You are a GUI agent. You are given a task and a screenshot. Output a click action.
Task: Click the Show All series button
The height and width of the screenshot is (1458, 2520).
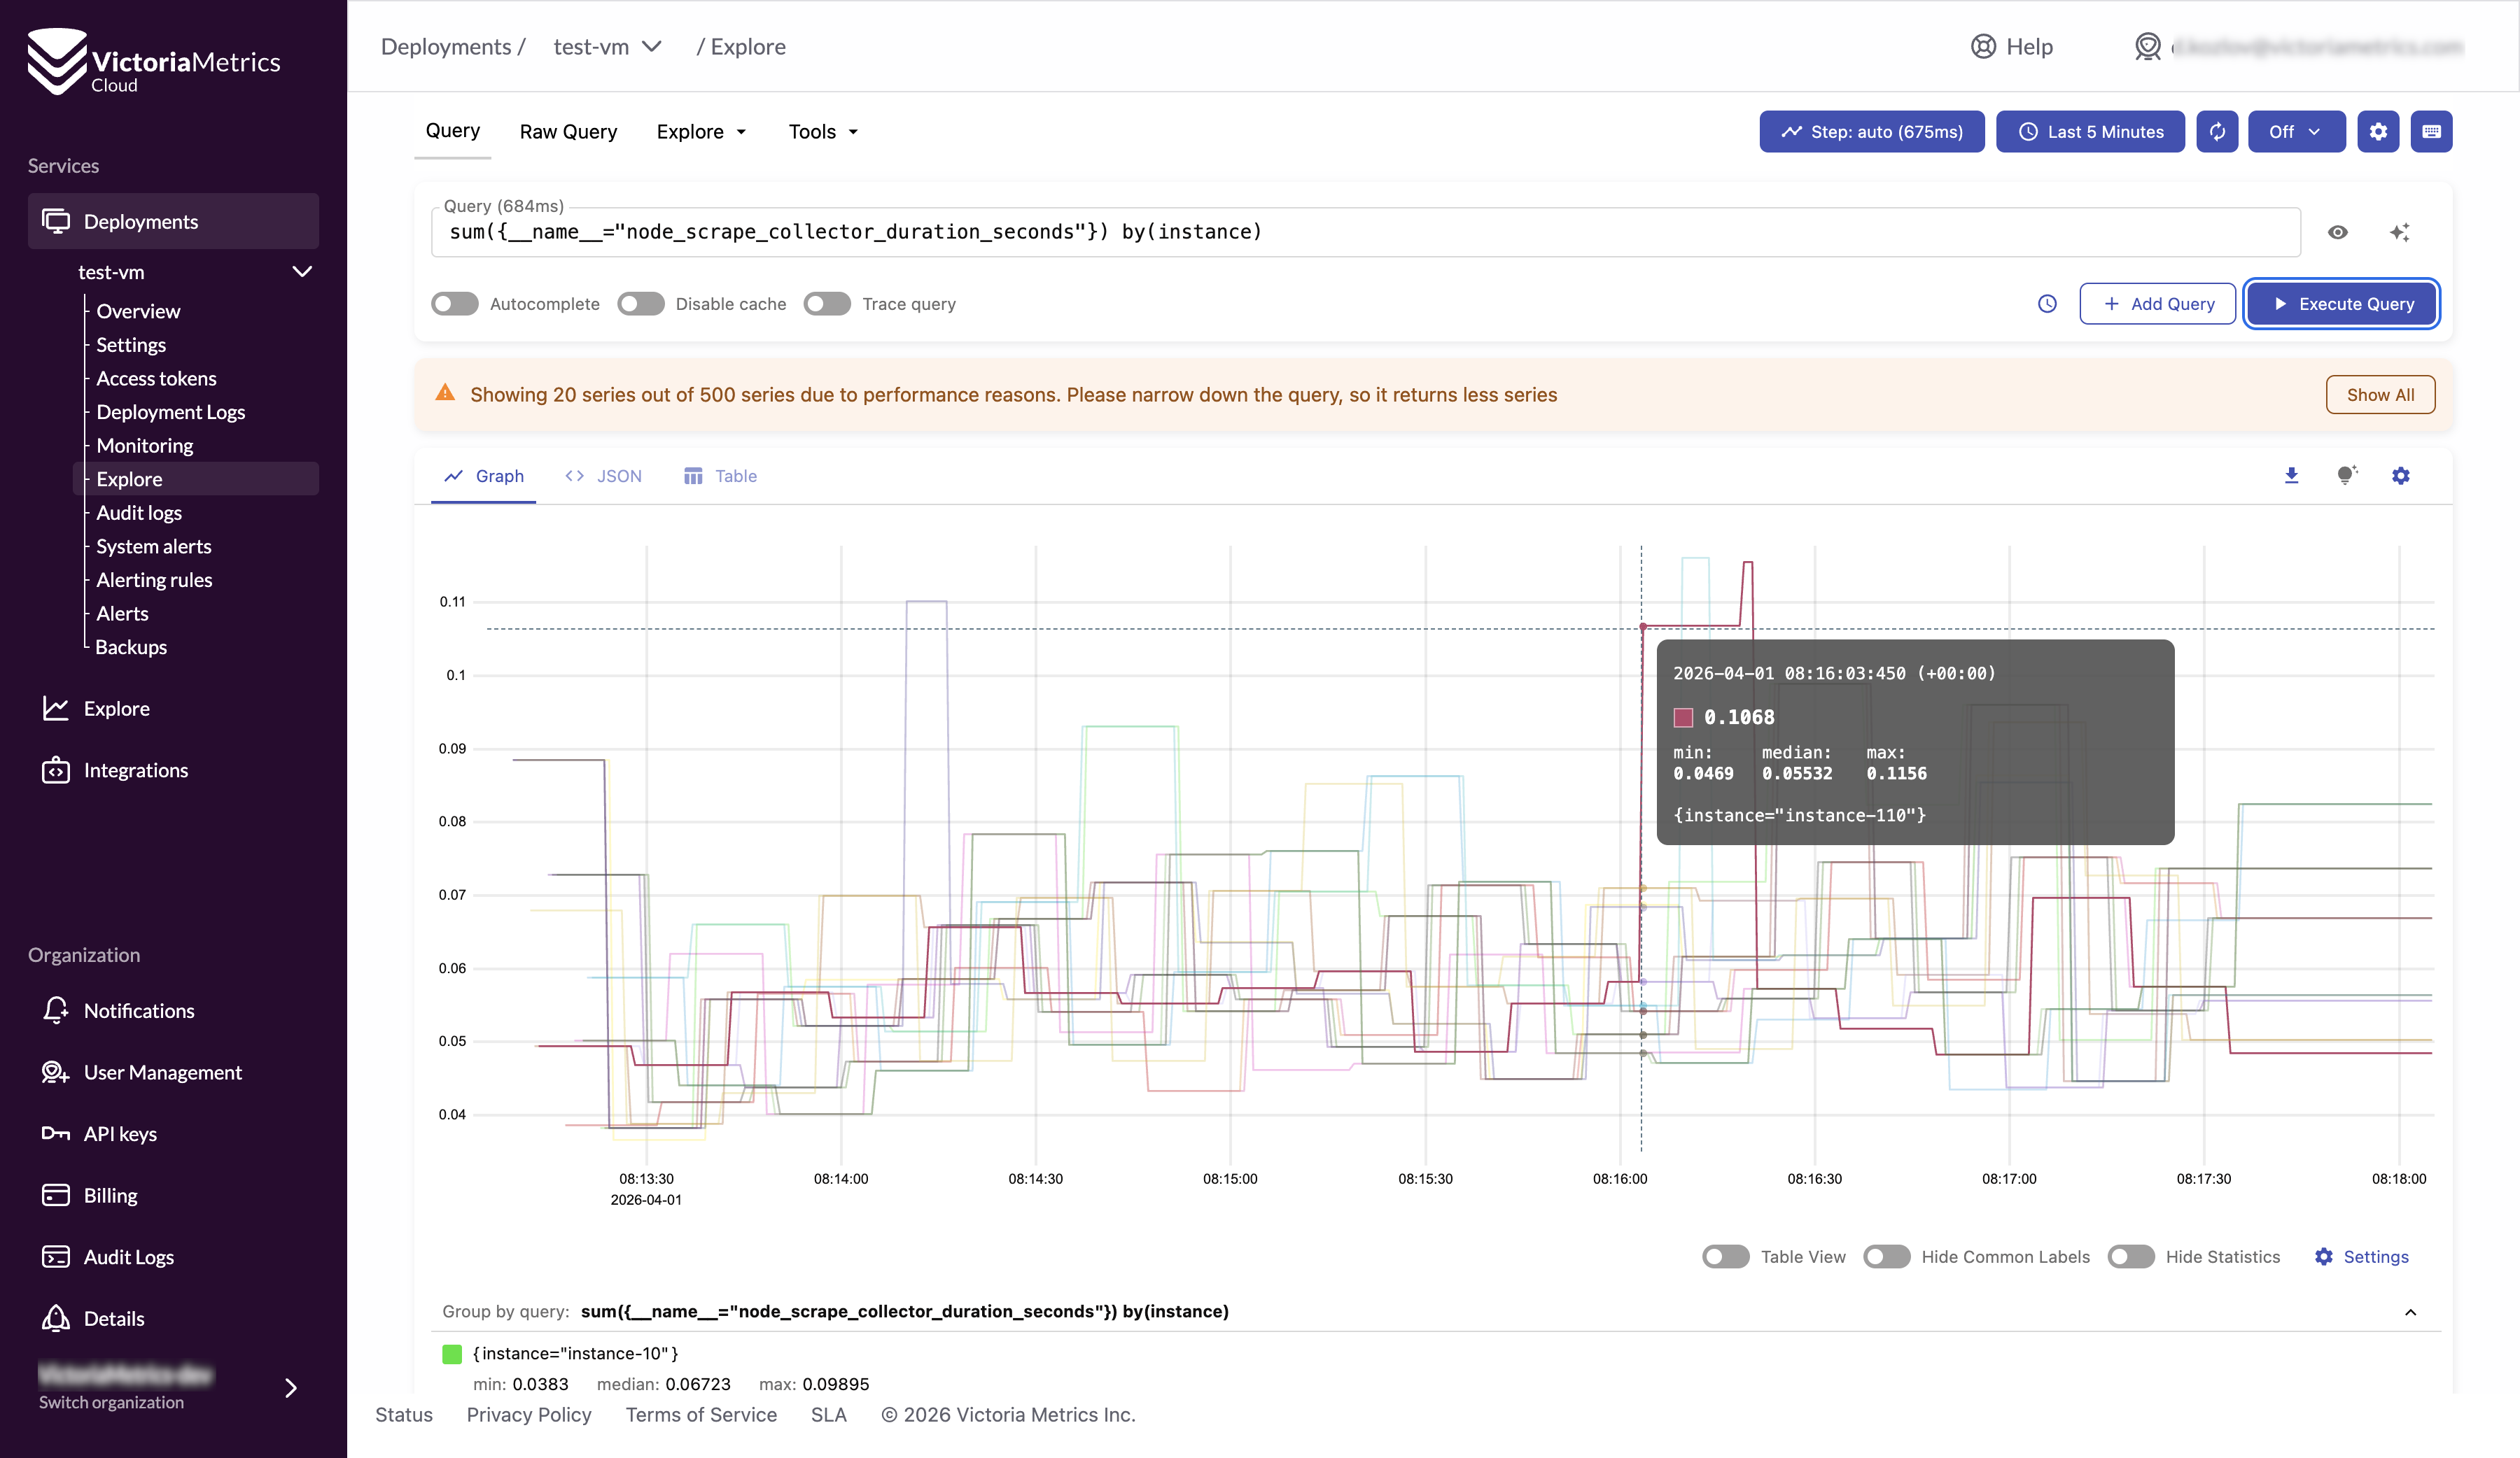tap(2379, 395)
